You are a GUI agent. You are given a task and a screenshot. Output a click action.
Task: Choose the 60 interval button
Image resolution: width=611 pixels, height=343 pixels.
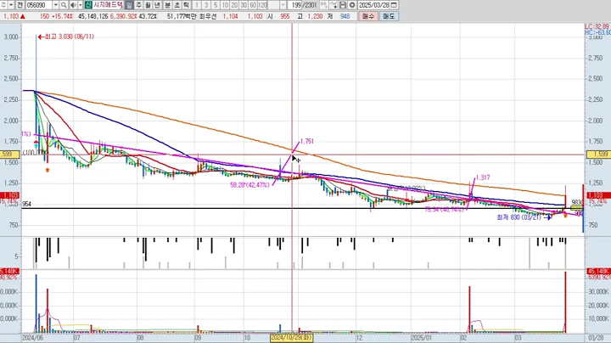pyautogui.click(x=253, y=5)
